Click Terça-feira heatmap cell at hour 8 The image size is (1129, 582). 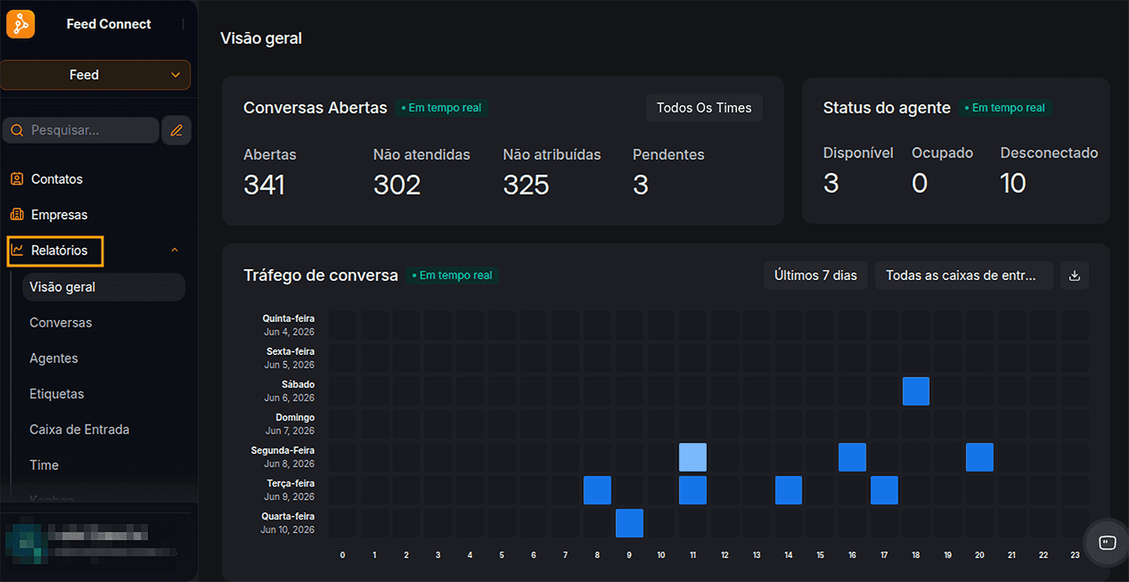(x=597, y=491)
